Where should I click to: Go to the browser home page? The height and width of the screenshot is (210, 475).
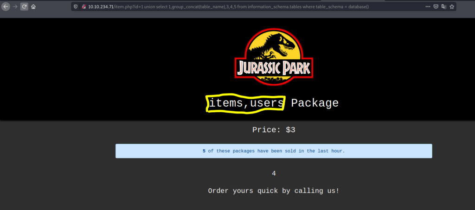tap(33, 7)
